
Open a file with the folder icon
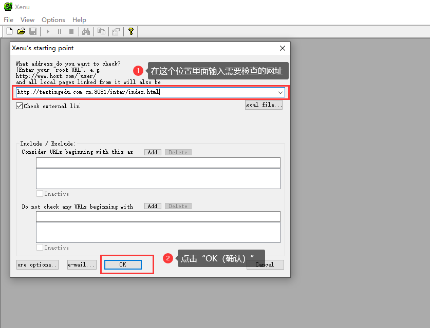[x=21, y=31]
